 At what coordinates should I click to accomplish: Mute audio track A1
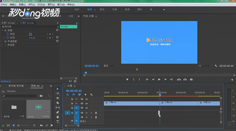point(86,113)
